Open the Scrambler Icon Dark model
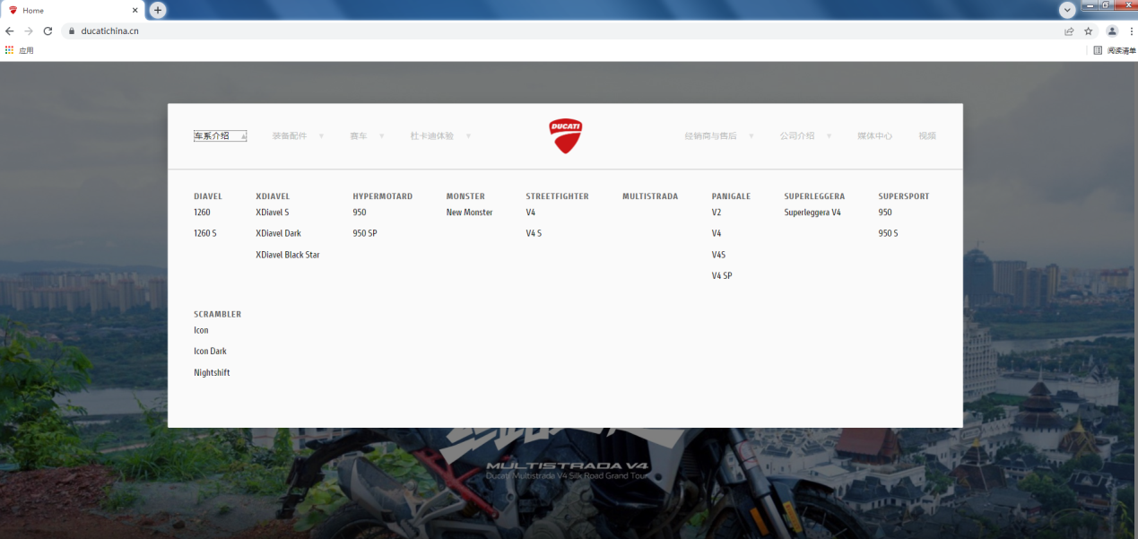Viewport: 1138px width, 539px height. (210, 352)
